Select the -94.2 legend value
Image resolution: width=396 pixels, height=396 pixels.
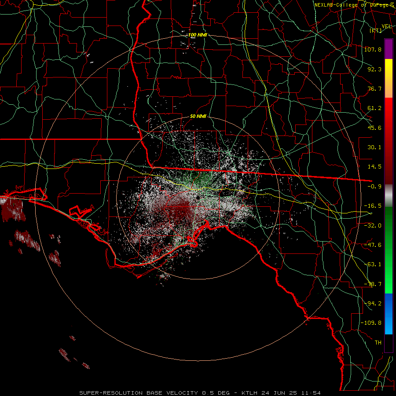(373, 304)
